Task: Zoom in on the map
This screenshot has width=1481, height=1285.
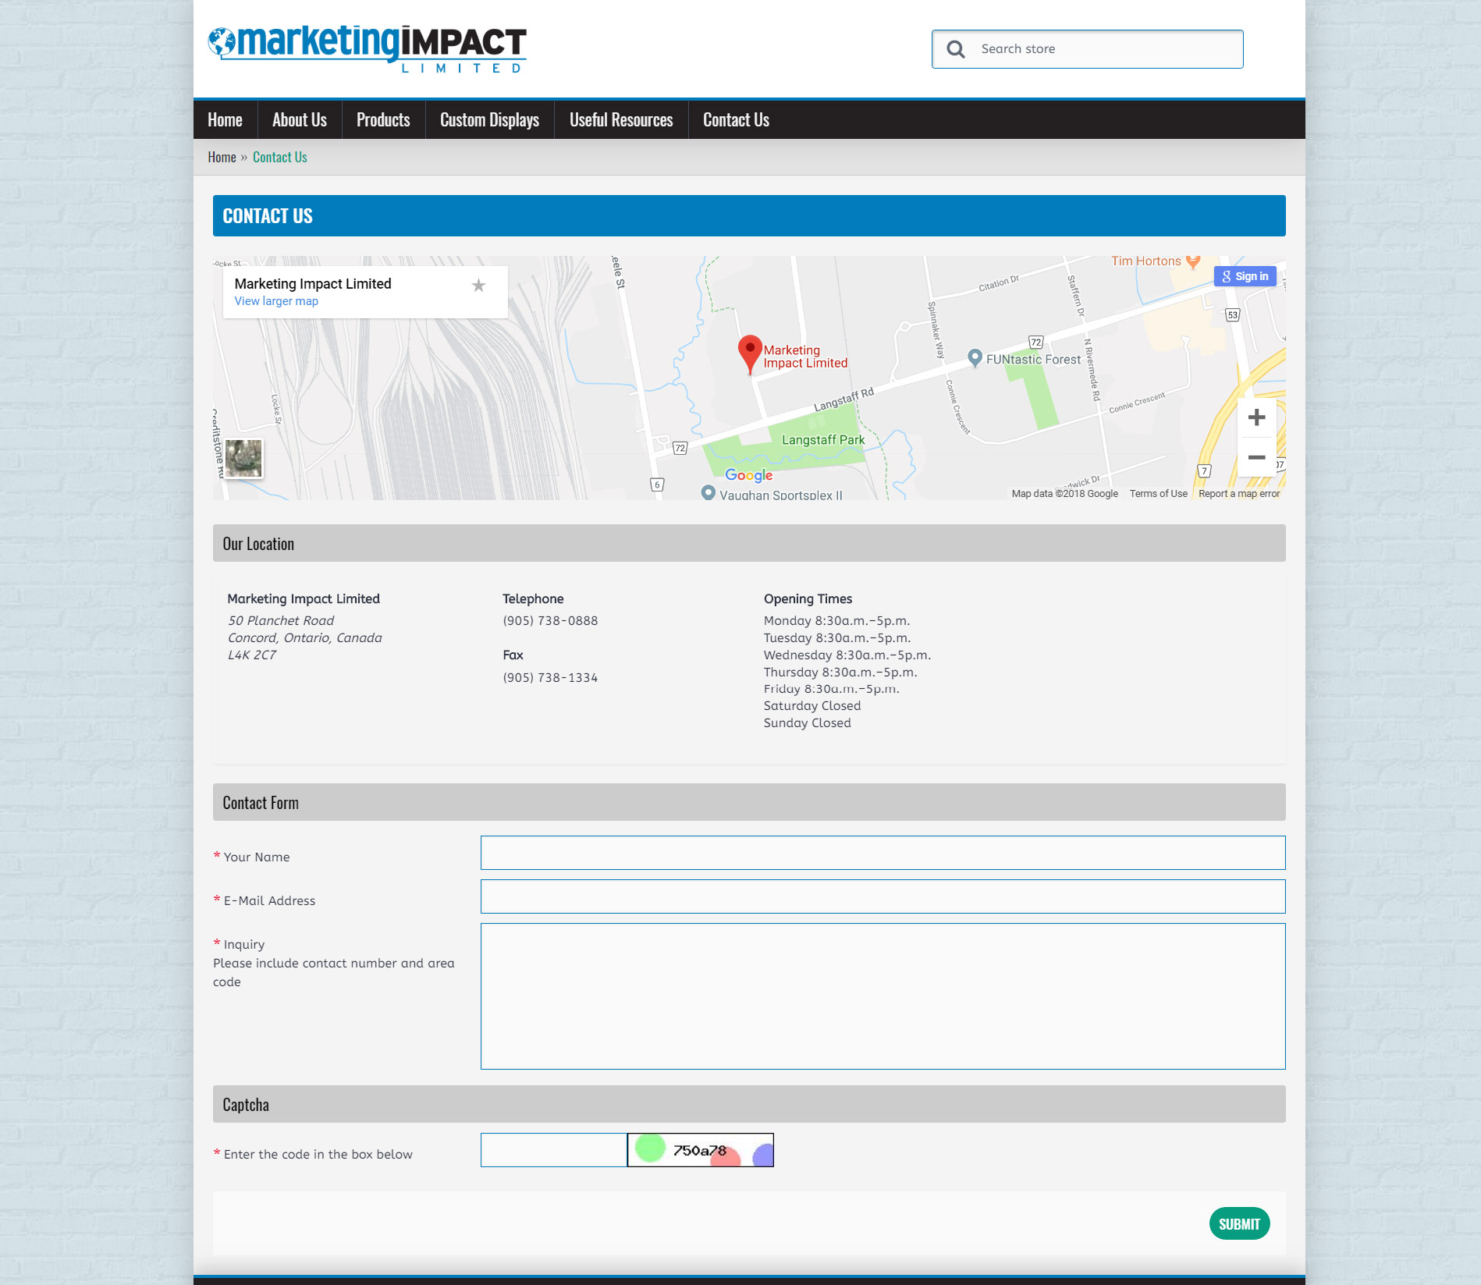Action: 1256,417
